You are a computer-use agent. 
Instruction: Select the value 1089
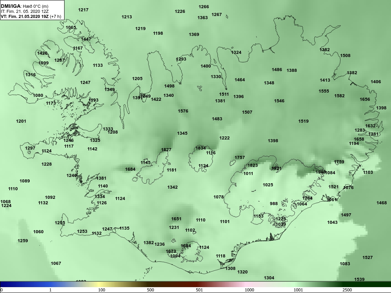click(x=25, y=181)
